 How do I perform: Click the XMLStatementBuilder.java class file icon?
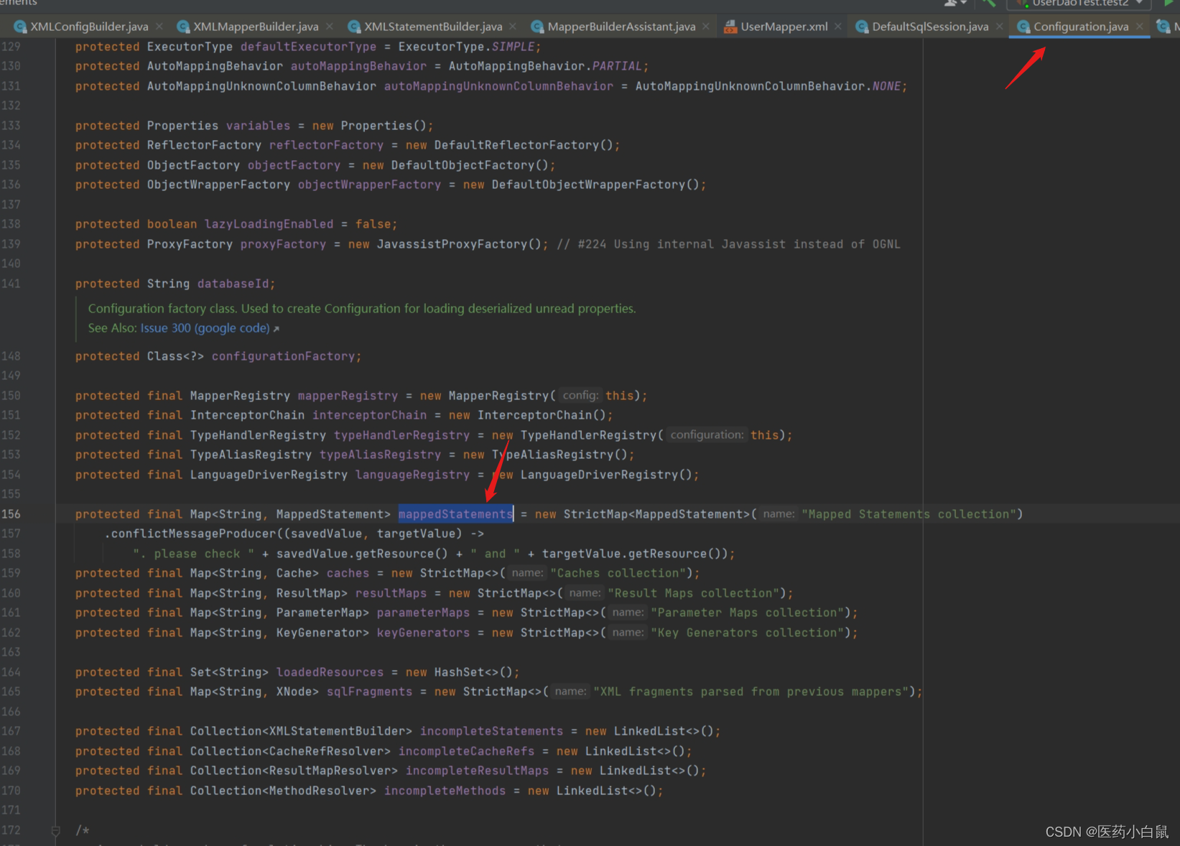[x=354, y=27]
